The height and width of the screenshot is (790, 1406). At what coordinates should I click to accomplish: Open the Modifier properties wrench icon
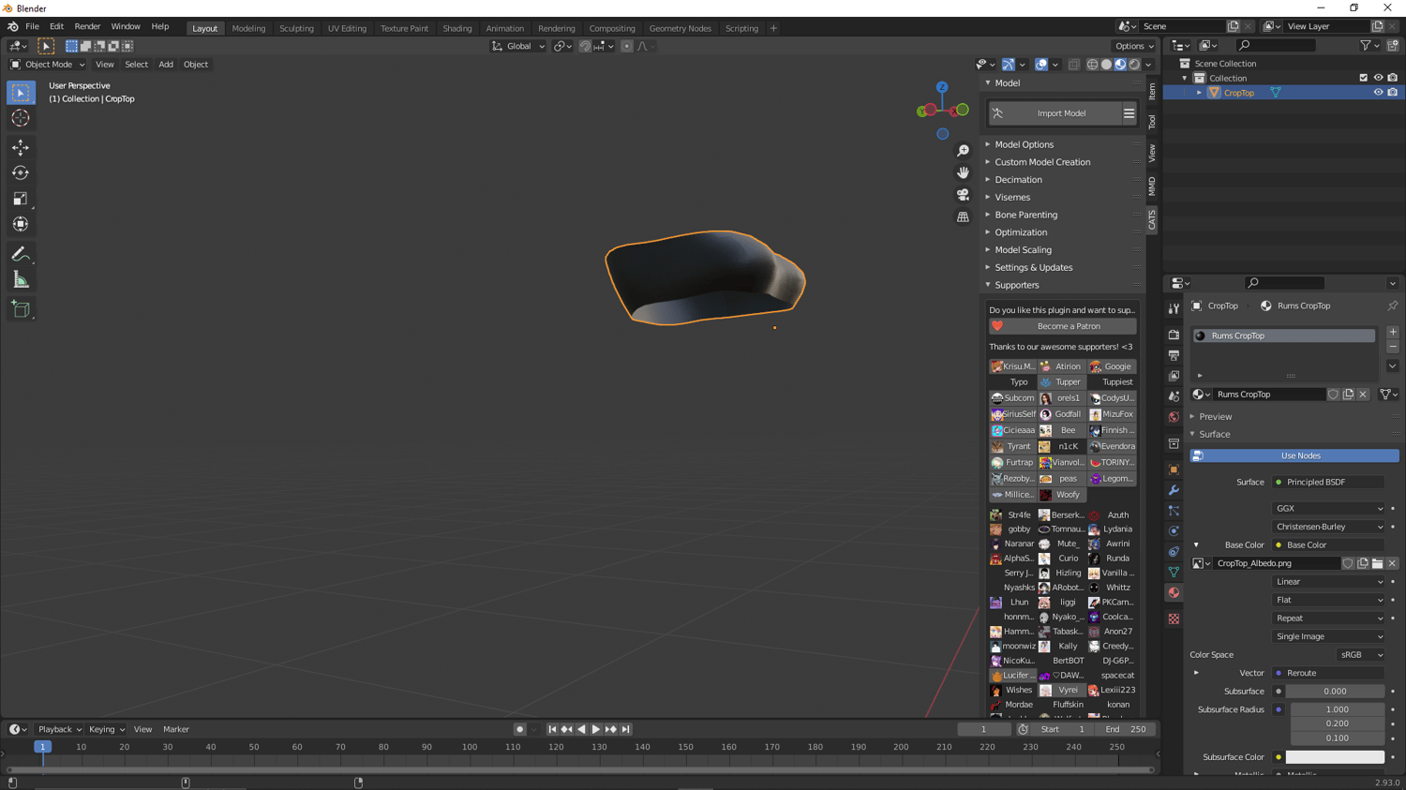tap(1174, 490)
